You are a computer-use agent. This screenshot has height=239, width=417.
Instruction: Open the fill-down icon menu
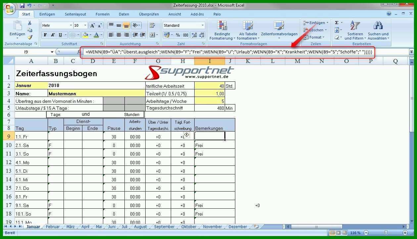(338, 30)
